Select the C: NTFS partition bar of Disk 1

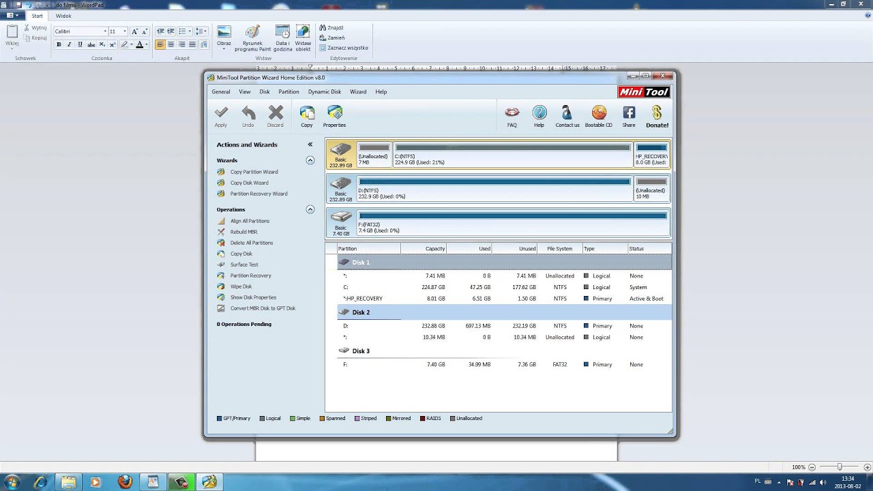click(513, 155)
